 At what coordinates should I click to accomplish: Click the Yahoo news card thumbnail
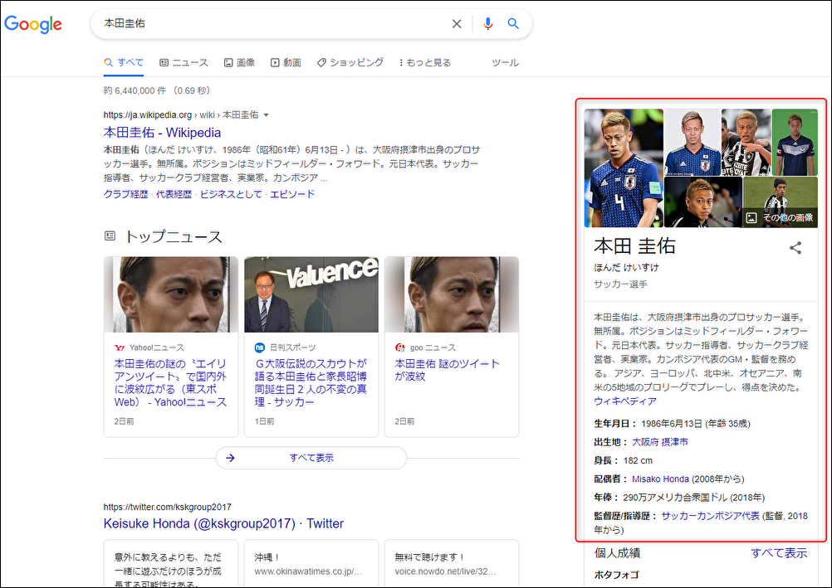pyautogui.click(x=171, y=294)
